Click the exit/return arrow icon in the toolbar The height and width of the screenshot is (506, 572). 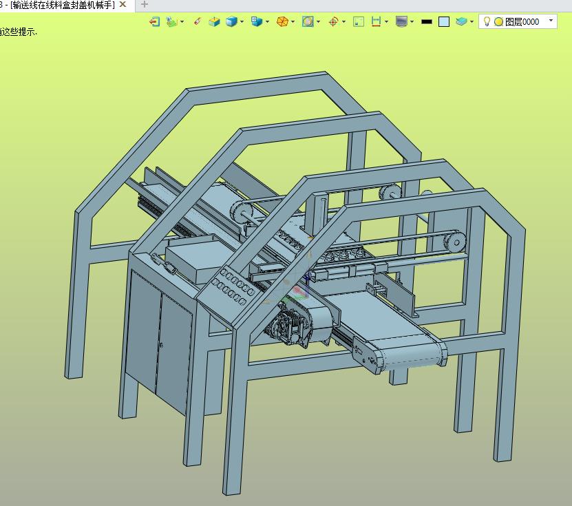click(x=155, y=22)
